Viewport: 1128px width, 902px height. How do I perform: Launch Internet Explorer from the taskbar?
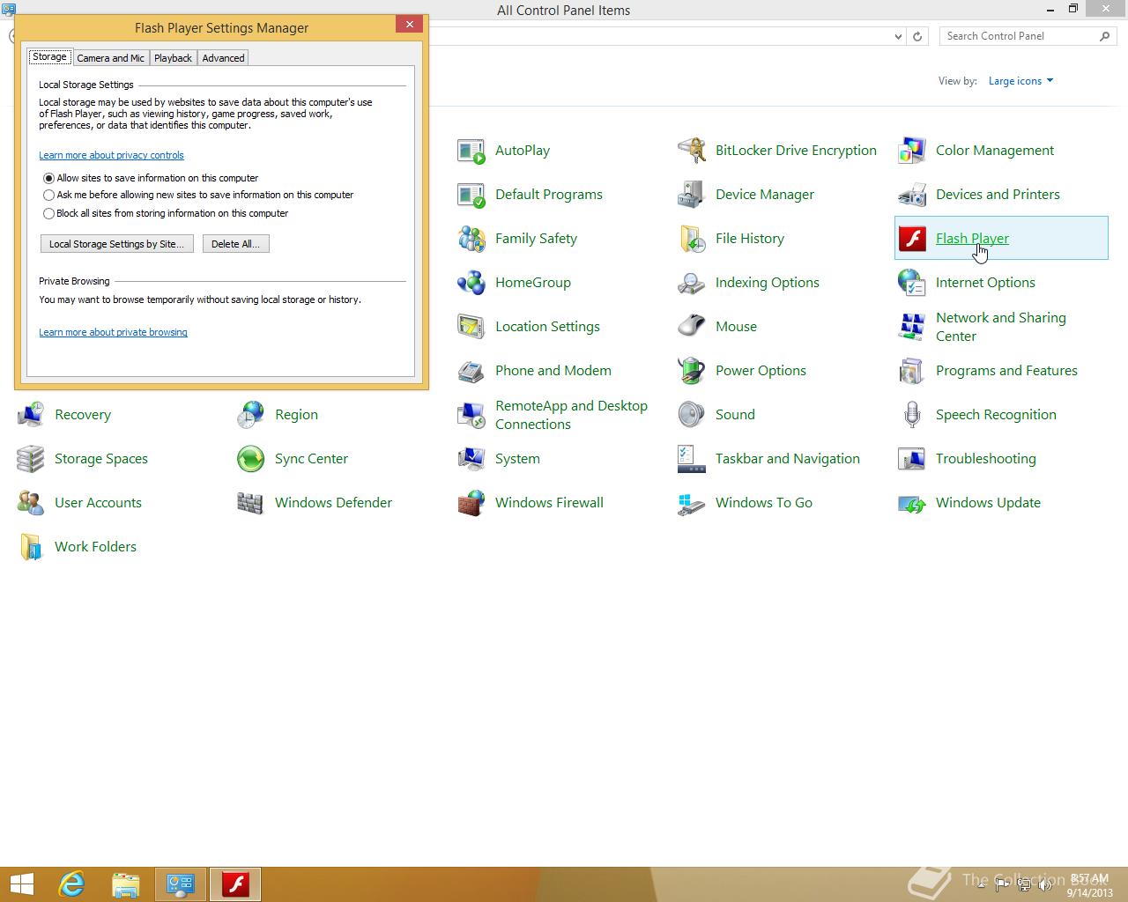click(x=71, y=884)
